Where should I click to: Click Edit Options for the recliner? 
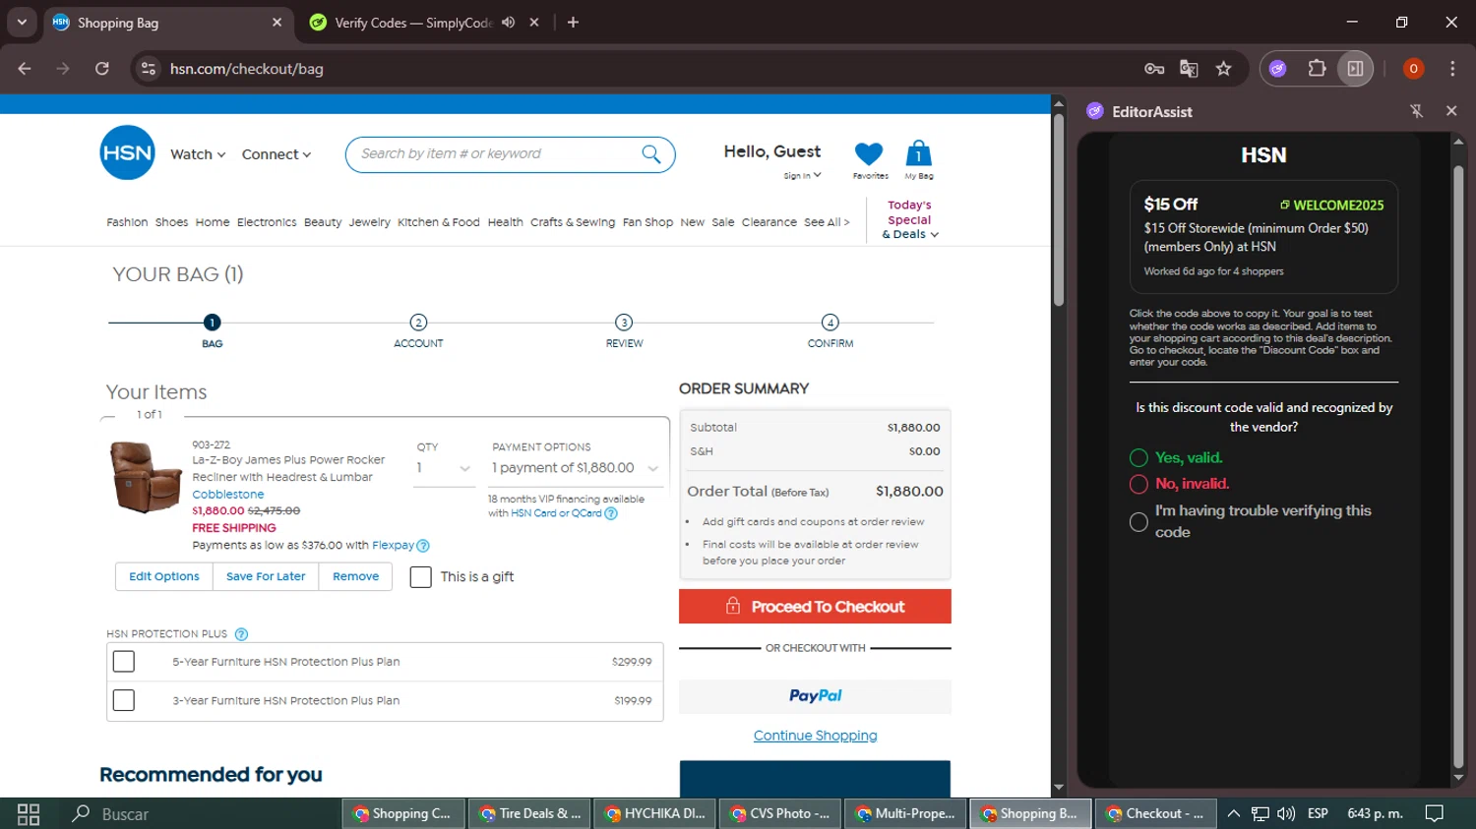pos(164,576)
